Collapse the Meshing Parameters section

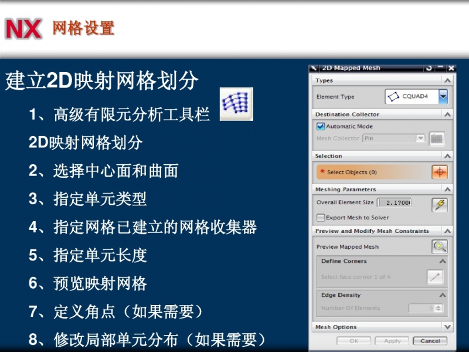[x=447, y=189]
